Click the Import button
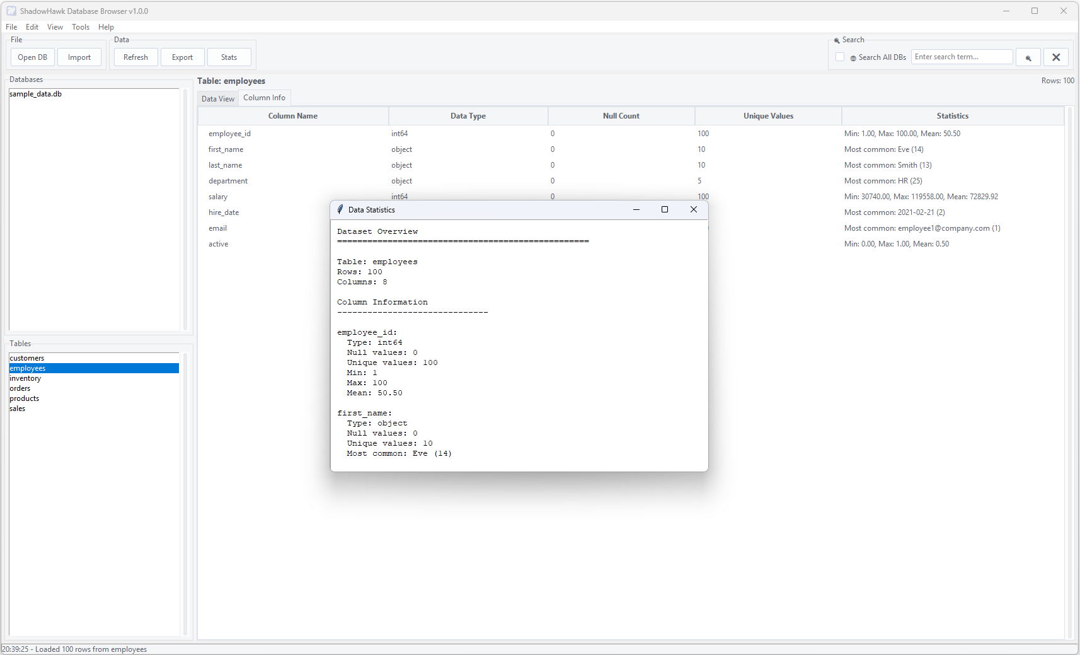Image resolution: width=1080 pixels, height=655 pixels. [x=79, y=57]
